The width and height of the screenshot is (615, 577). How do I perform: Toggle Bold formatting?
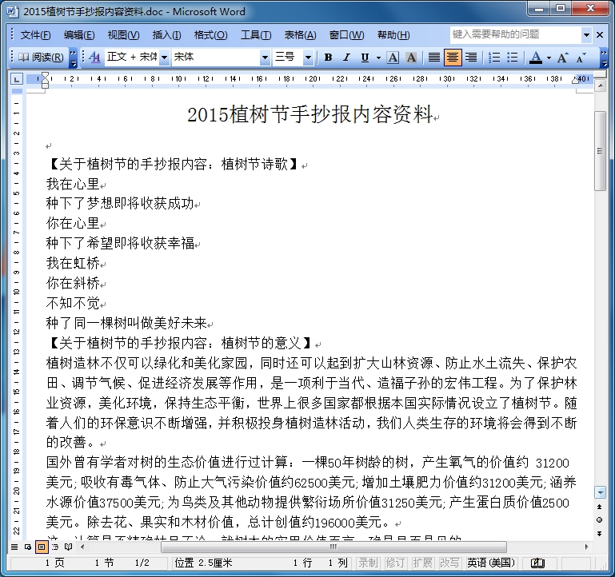coord(328,58)
